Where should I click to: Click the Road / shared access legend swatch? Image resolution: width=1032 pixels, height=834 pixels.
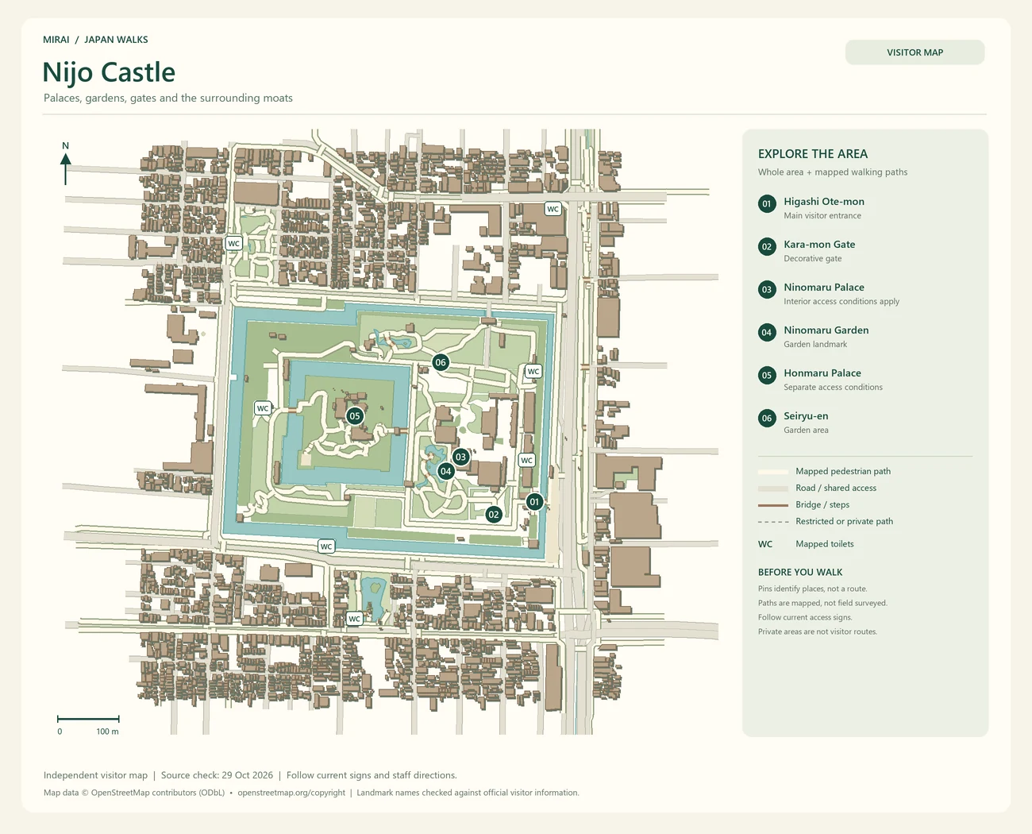(773, 488)
